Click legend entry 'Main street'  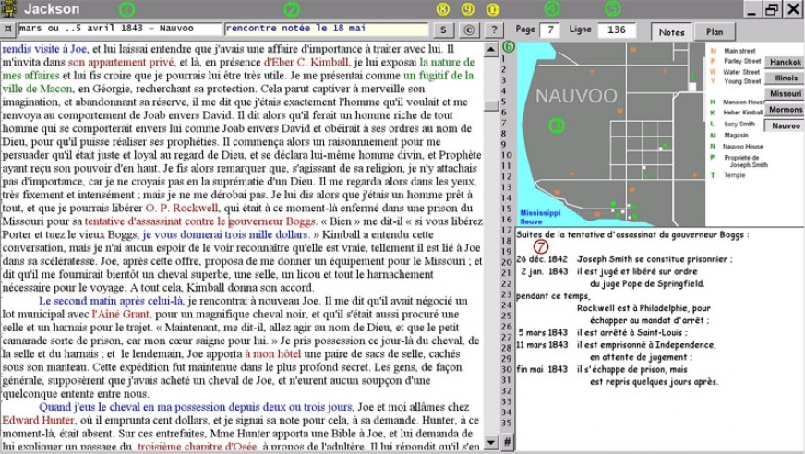739,51
